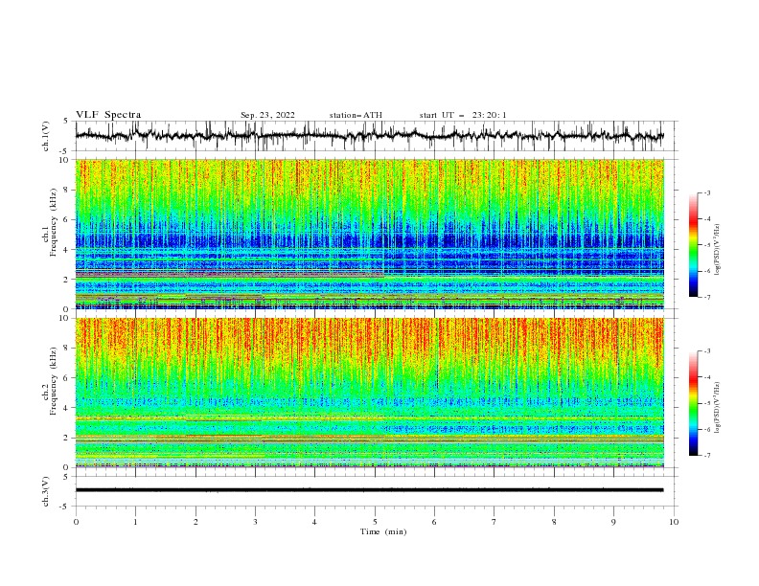Click the ch.1 spectrogram panel
The height and width of the screenshot is (586, 759).
[369, 234]
